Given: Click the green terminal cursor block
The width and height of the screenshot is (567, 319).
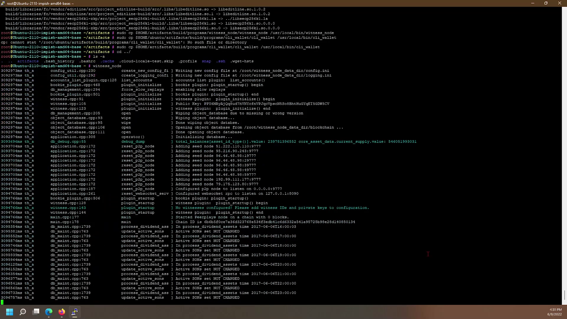Looking at the screenshot, I should click(x=2, y=302).
